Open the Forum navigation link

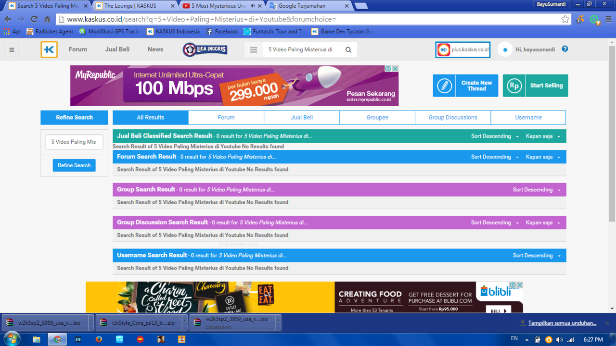pyautogui.click(x=77, y=49)
